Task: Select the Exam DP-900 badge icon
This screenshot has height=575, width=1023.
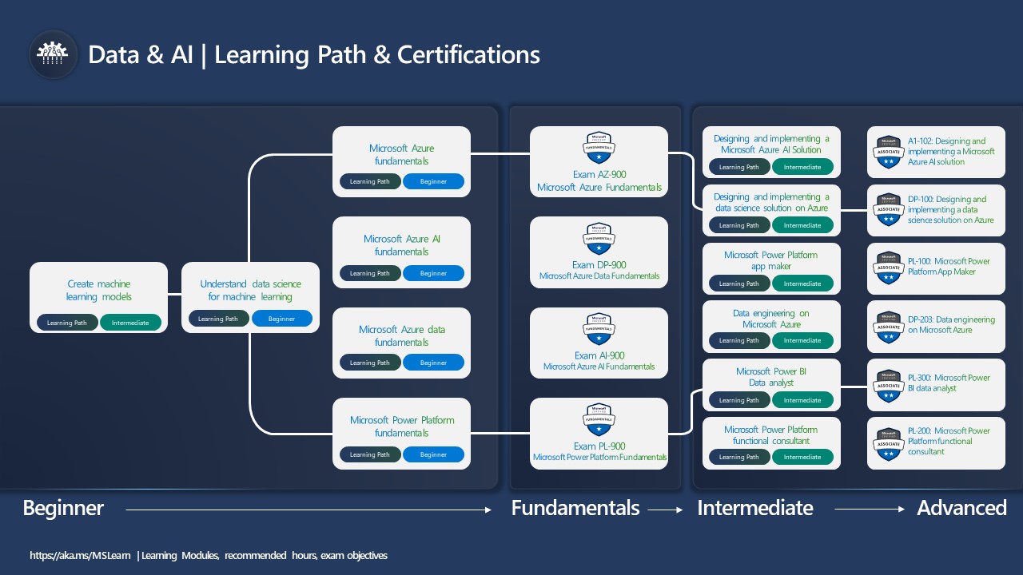Action: pyautogui.click(x=598, y=237)
